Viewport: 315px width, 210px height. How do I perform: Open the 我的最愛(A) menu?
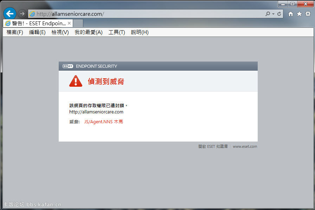coord(89,32)
